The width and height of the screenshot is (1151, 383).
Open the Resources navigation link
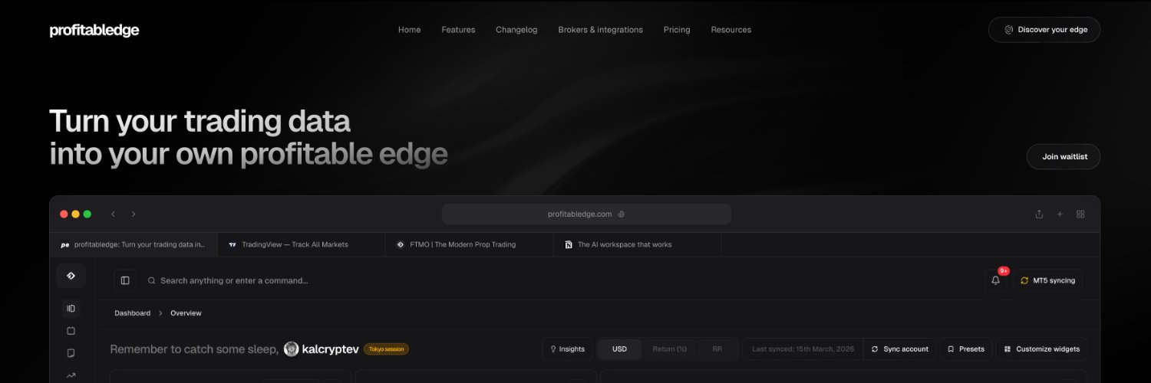[731, 30]
